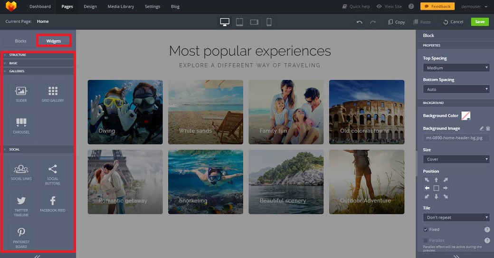This screenshot has height=258, width=494.
Task: Select the Facebook Feed widget
Action: 53,203
